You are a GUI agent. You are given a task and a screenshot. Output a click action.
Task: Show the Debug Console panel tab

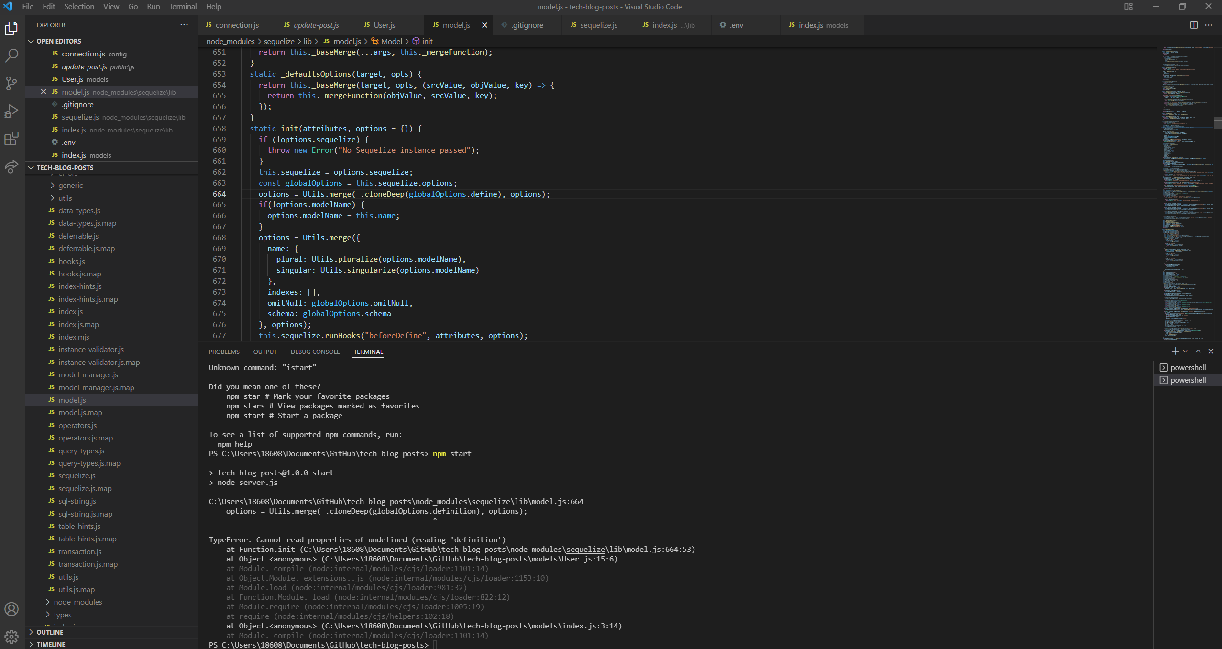(x=315, y=352)
